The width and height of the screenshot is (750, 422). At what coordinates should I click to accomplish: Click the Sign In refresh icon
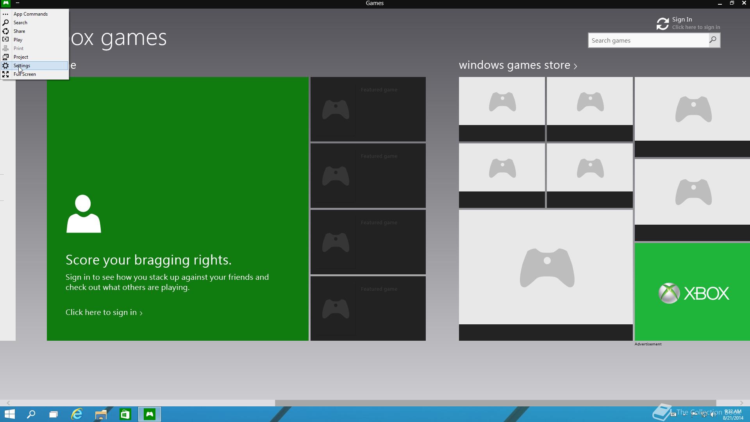coord(662,24)
